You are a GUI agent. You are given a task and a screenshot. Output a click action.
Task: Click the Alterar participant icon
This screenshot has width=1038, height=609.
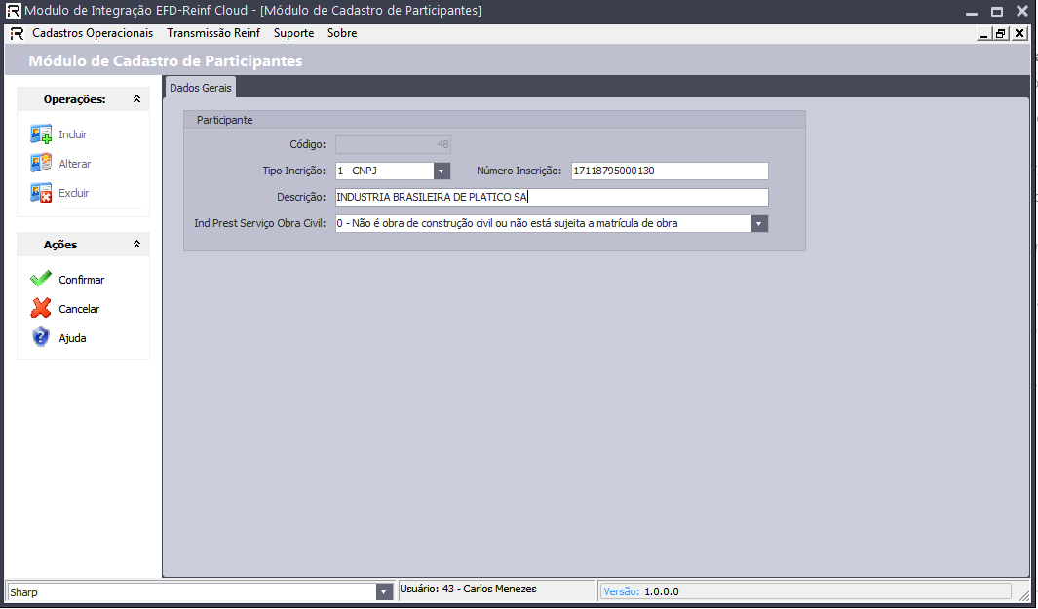tap(40, 163)
